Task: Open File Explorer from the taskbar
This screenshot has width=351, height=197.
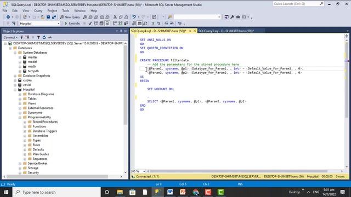Action: click(x=120, y=192)
